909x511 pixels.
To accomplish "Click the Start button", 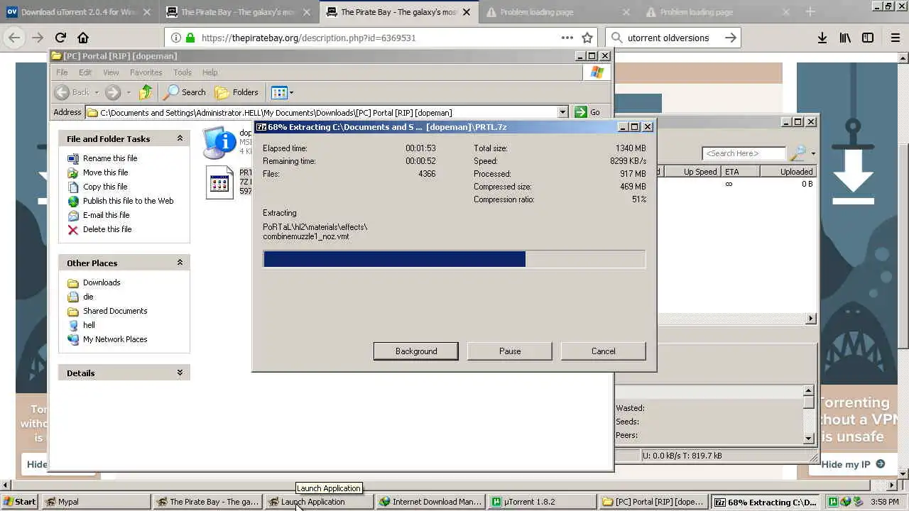I will click(x=19, y=502).
